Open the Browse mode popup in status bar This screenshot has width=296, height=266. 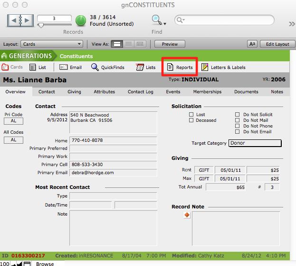coord(45,264)
